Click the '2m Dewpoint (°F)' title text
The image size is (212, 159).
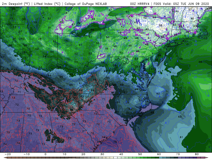coord(16,4)
